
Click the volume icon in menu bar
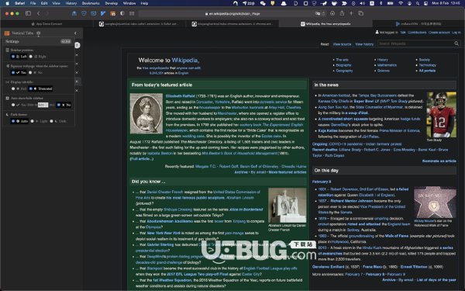363,3
